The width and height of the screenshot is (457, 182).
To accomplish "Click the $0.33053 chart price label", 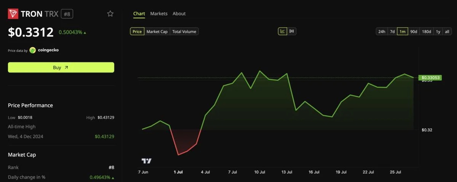I will 431,78.
